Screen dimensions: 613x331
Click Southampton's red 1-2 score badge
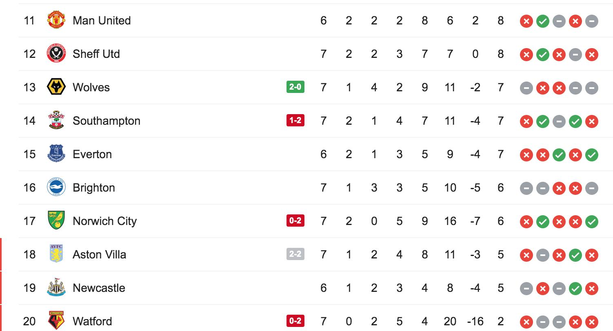(295, 120)
